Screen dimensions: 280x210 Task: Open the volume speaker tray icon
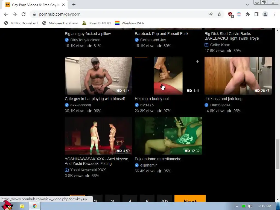pyautogui.click(x=250, y=206)
